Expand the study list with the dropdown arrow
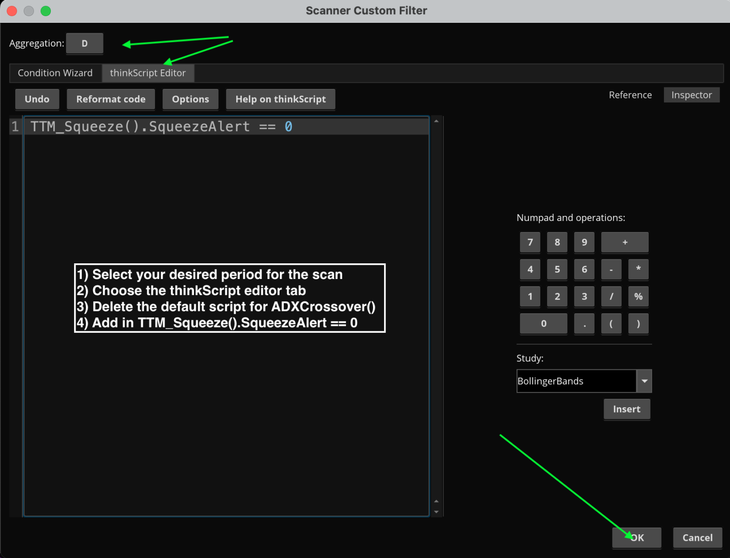Screen dimensions: 730x558 click(644, 381)
